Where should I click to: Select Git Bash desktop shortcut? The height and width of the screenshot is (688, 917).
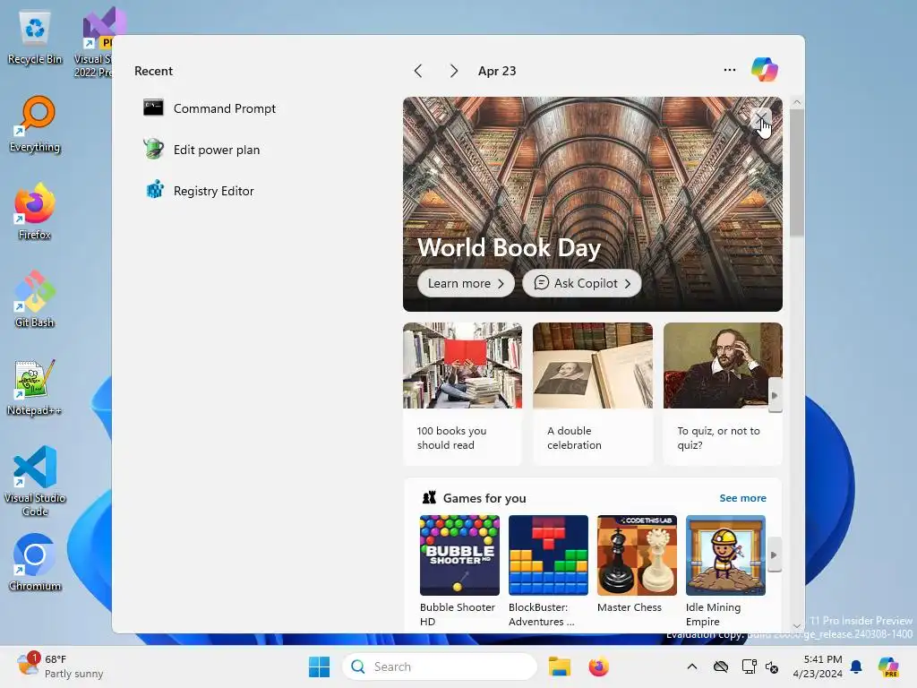(35, 299)
